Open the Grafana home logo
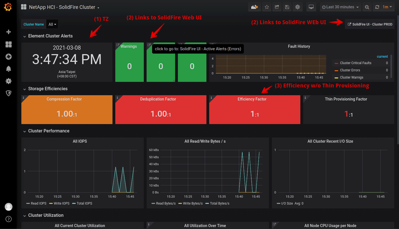Screen dimensions: 399x229 tap(8, 7)
